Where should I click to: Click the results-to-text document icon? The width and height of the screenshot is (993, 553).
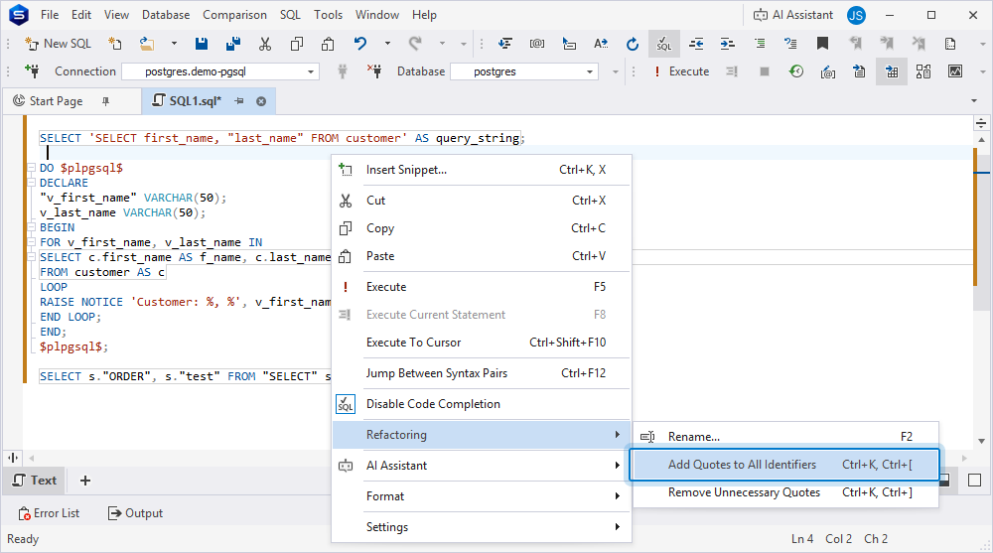(859, 71)
